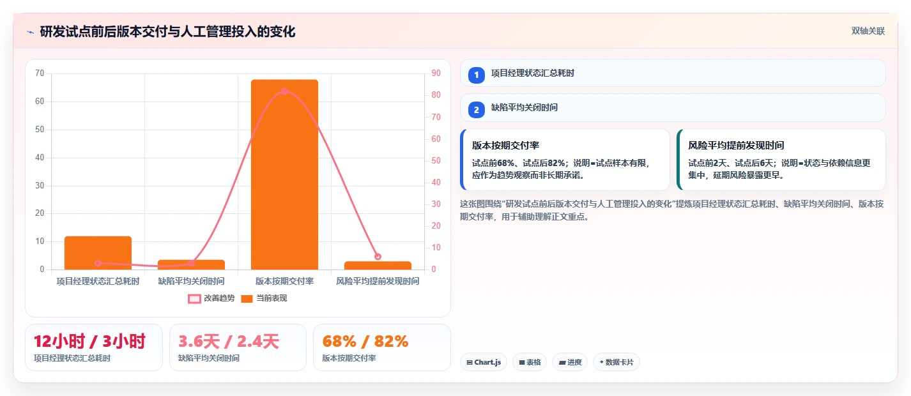Viewport: 911px width, 396px height.
Task: Open the 项目经理状态汇总耗时 list item
Action: (x=673, y=73)
